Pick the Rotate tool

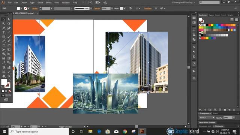point(4,45)
